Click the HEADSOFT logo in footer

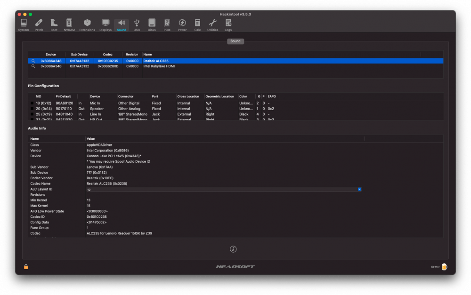coord(235,266)
